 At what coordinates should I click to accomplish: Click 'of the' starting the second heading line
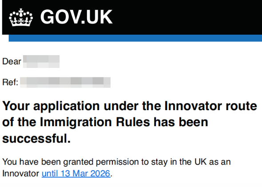(x=19, y=122)
